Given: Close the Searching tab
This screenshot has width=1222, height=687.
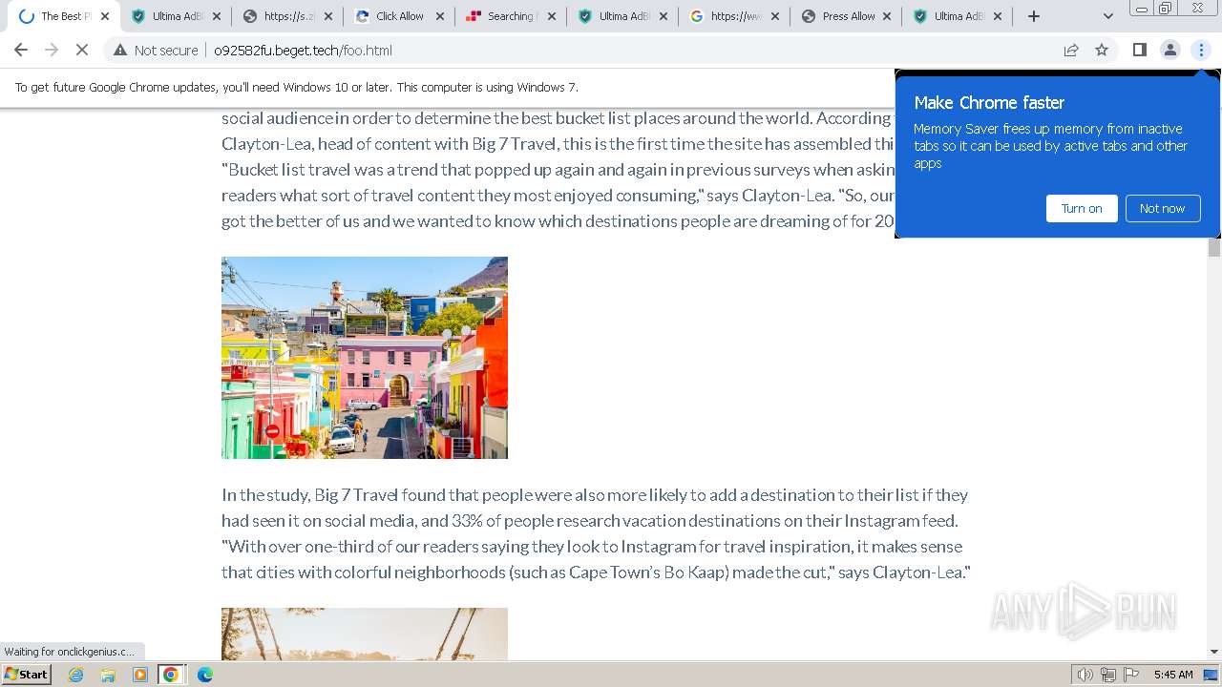Looking at the screenshot, I should [x=552, y=16].
